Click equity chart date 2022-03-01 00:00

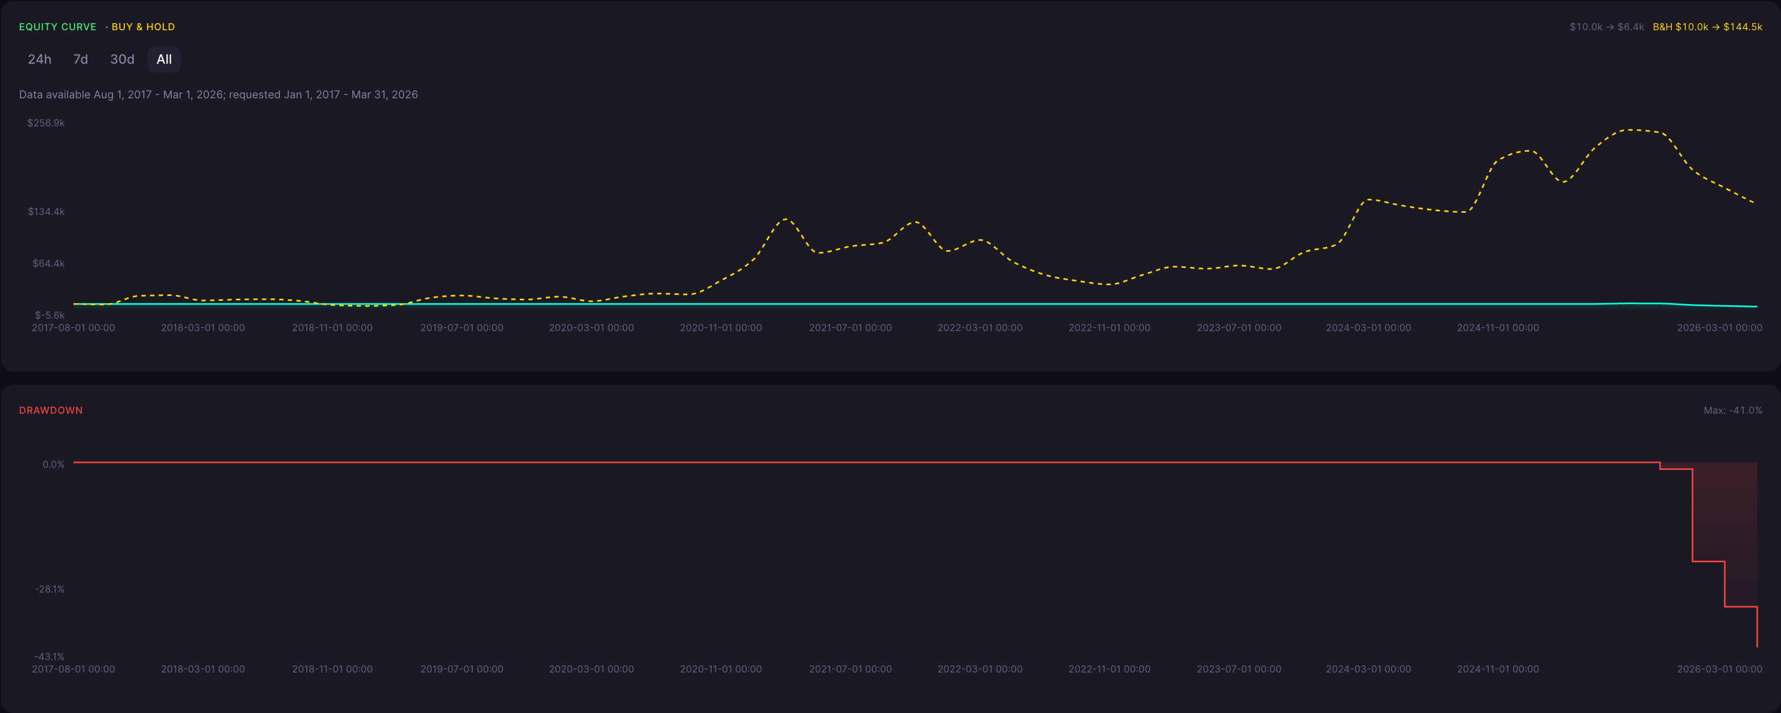980,327
